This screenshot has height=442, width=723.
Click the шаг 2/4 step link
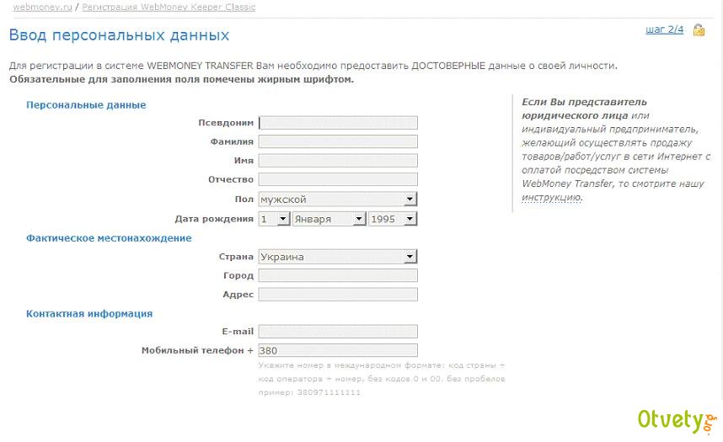pos(664,29)
